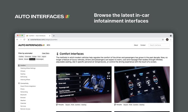Open the Phone subcategory
Viewport: 188px width, 112px height.
point(23,89)
